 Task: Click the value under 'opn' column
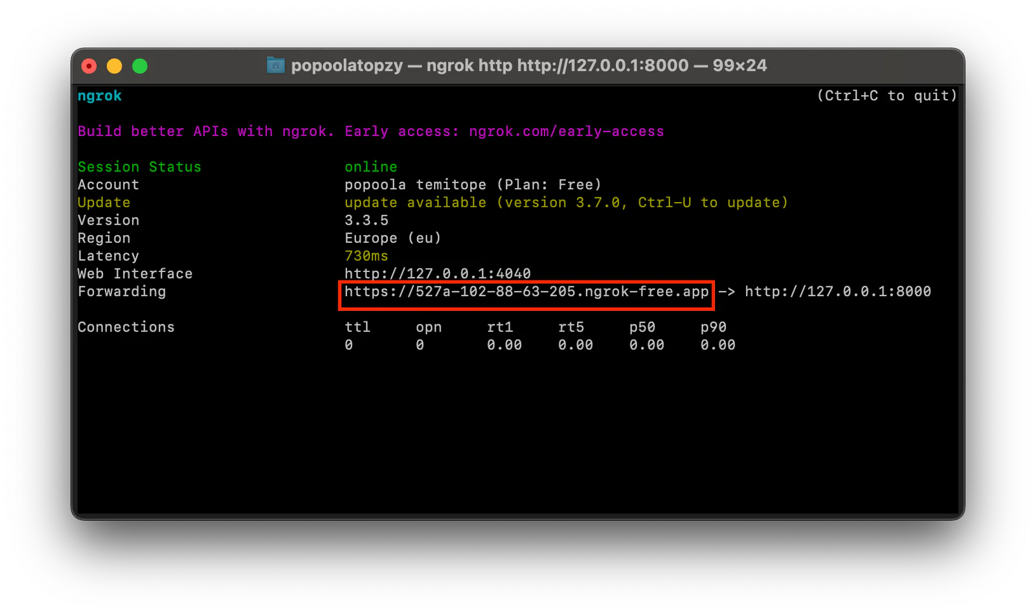click(x=420, y=345)
